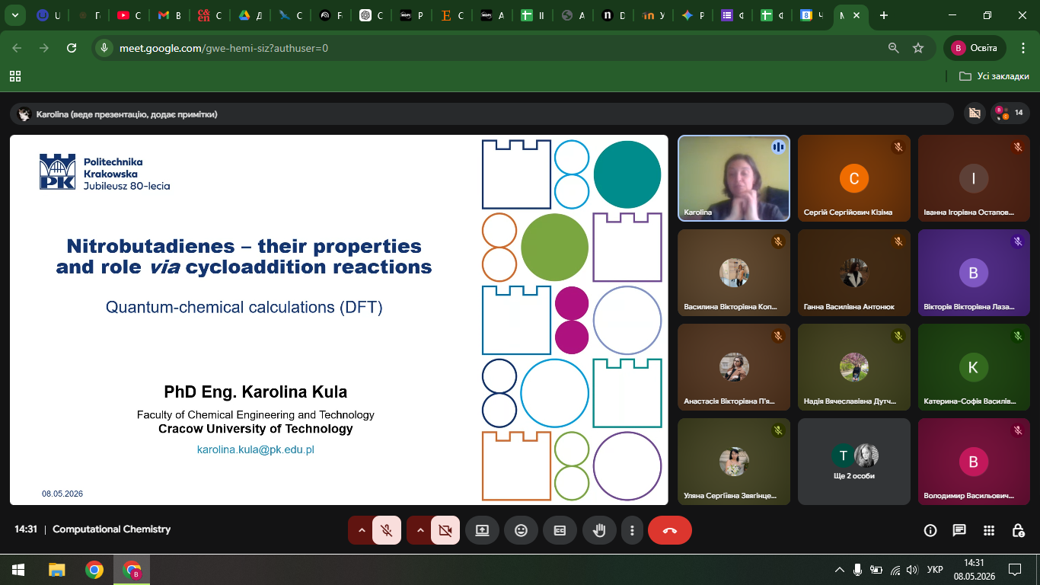
Task: Toggle the turned-off camera button
Action: tap(445, 530)
